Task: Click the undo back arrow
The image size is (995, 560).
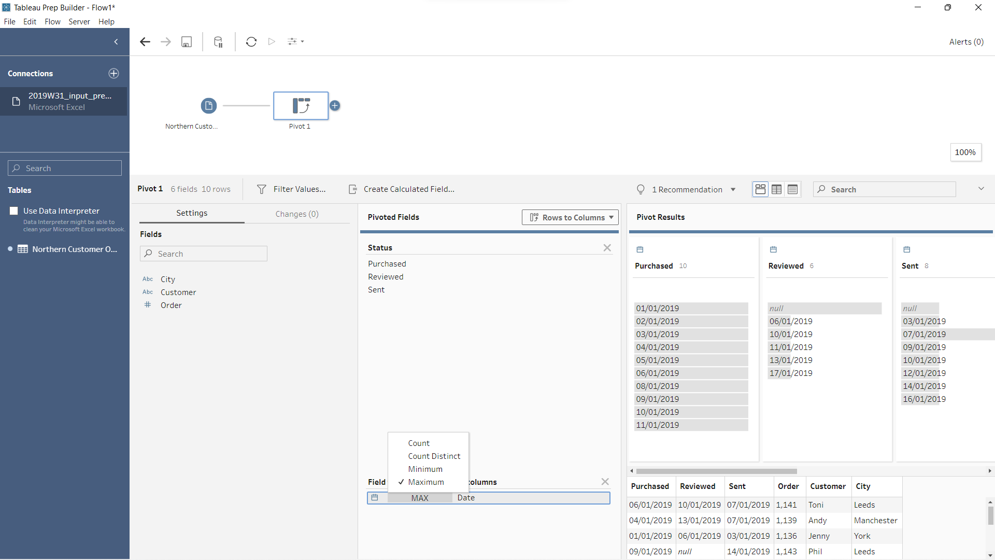Action: coord(145,42)
